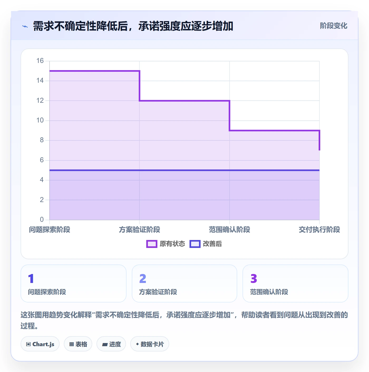Viewport: 369px width, 372px height.
Task: Click x-axis label 交付执行阶段
Action: point(319,230)
